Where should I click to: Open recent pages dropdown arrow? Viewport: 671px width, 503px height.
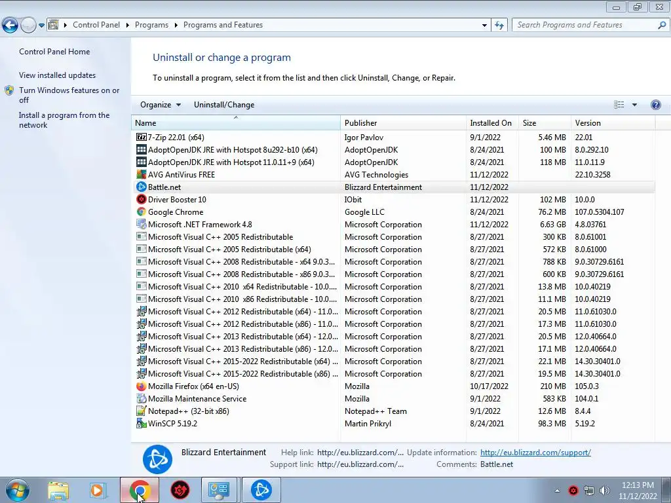click(41, 26)
